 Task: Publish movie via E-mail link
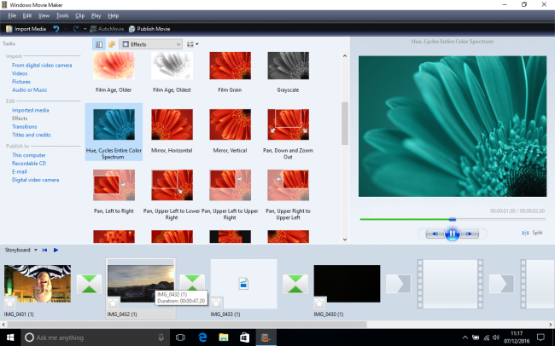(x=20, y=171)
